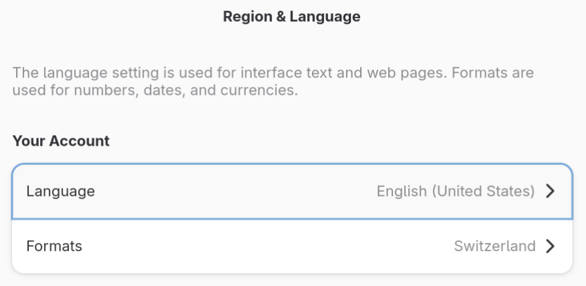
Task: Click the Formats label text
Action: [x=54, y=246]
